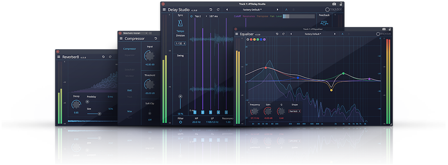Select A state in Equaliser
This screenshot has width=448, height=165.
point(343,34)
